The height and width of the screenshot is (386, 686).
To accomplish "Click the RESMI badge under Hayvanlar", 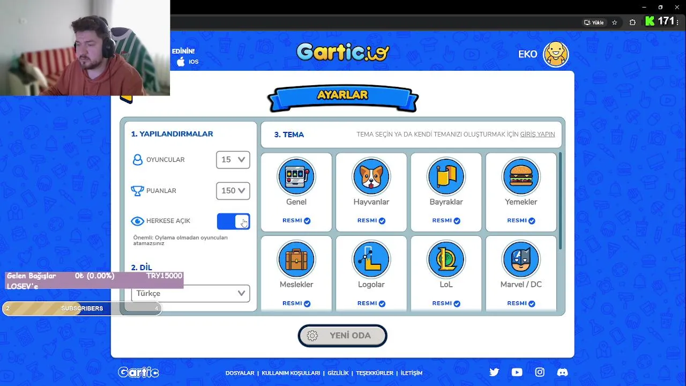I will tap(371, 220).
